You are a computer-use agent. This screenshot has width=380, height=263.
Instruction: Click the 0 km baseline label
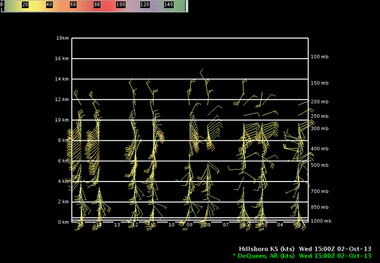tap(62, 222)
